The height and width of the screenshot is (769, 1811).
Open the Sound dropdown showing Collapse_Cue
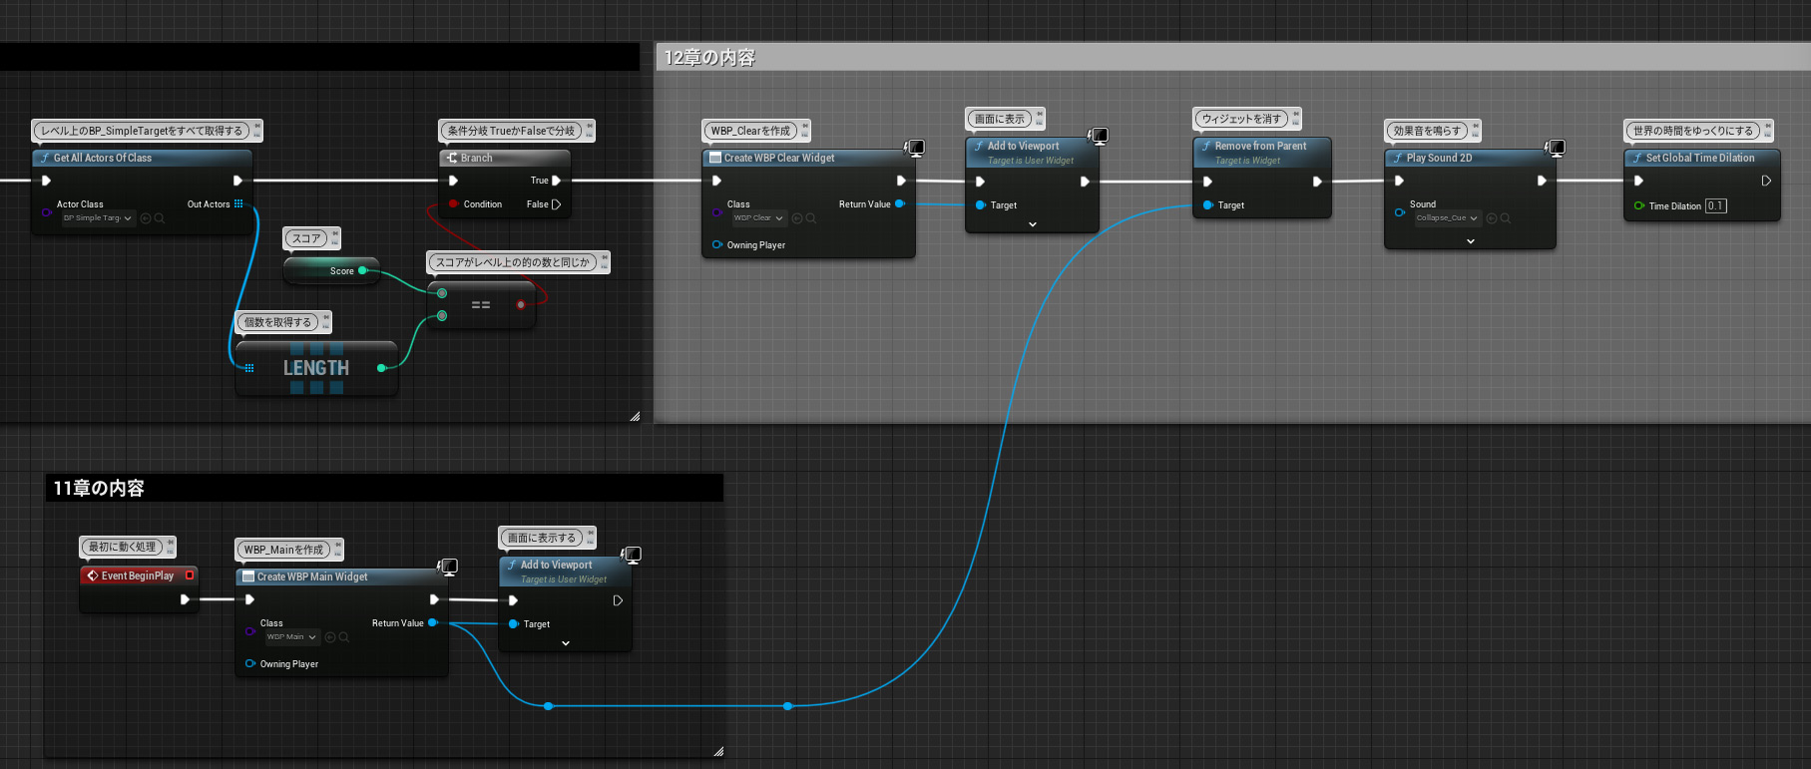click(1447, 218)
